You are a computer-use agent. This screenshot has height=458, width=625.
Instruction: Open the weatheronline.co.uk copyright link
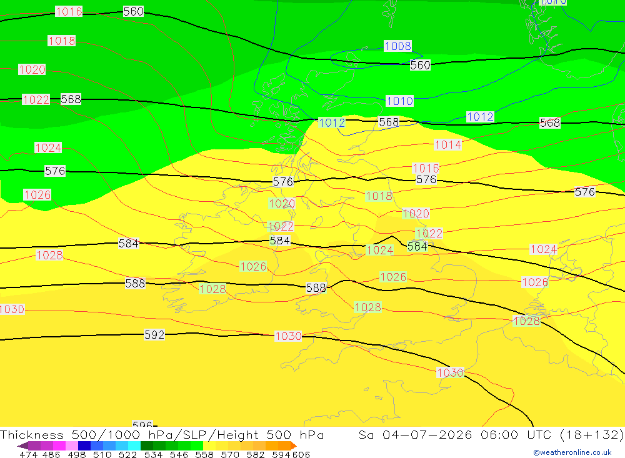(572, 452)
